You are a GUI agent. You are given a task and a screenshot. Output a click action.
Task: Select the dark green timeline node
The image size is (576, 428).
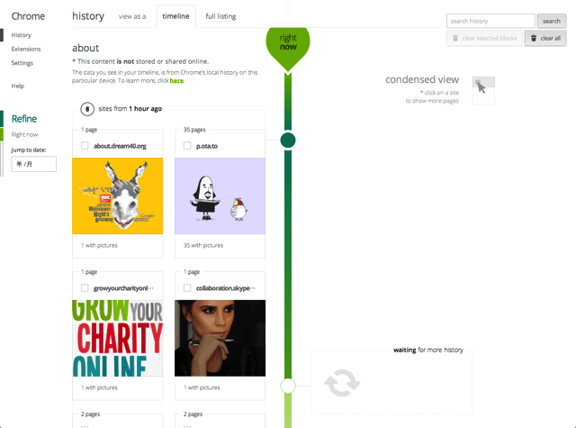point(288,140)
